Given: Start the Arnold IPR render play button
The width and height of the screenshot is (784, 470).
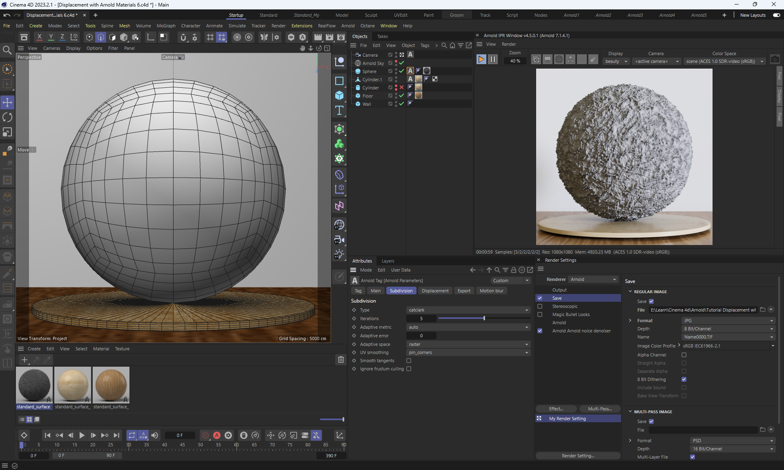Looking at the screenshot, I should (x=481, y=59).
